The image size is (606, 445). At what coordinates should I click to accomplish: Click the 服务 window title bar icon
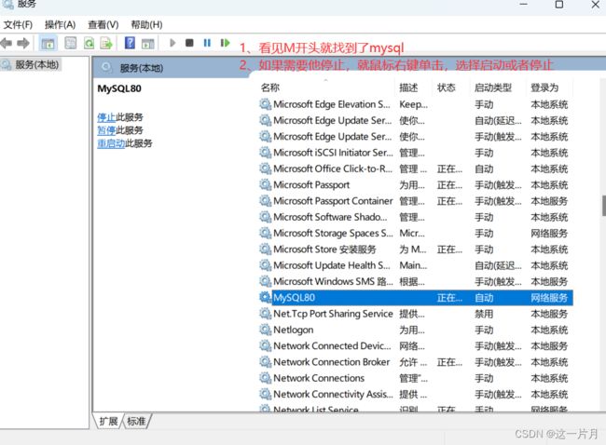pos(7,4)
